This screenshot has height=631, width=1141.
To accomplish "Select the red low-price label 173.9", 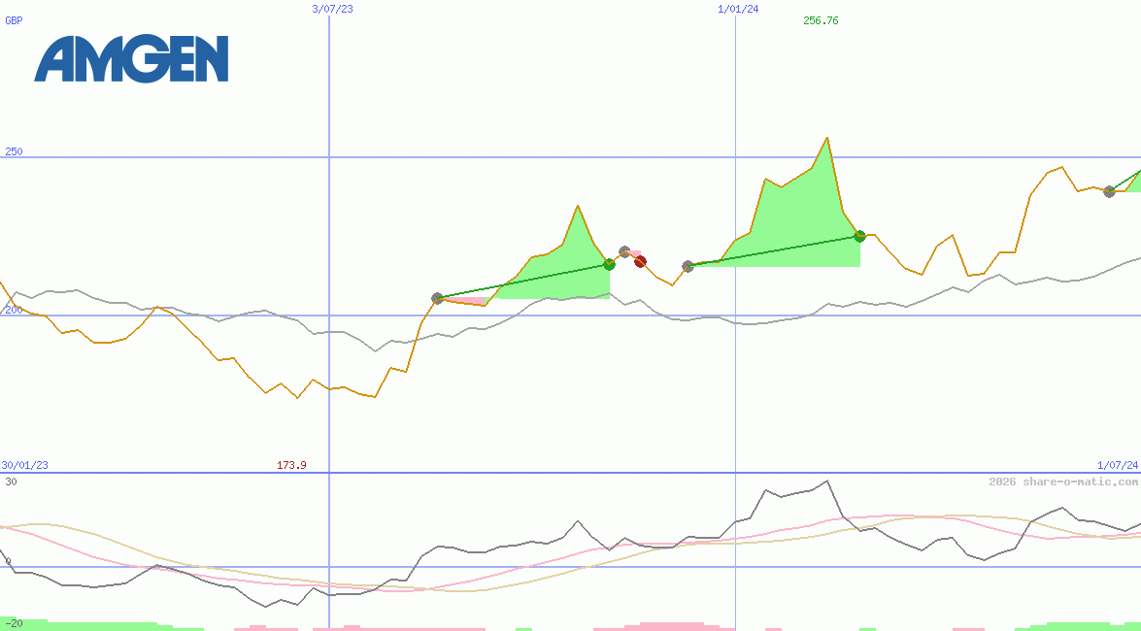I will tap(290, 465).
